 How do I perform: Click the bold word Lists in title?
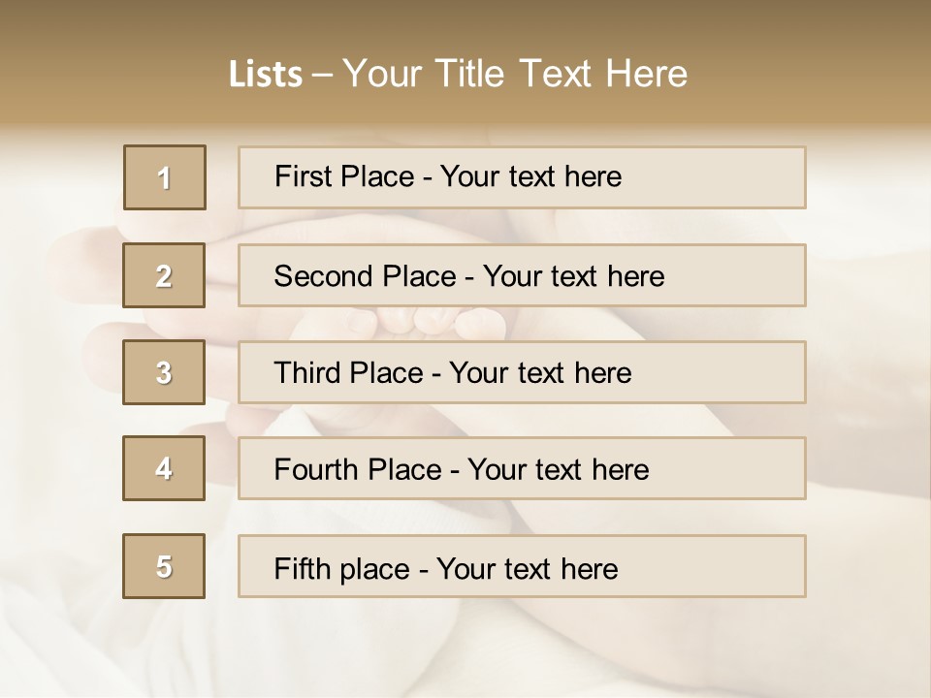(266, 75)
